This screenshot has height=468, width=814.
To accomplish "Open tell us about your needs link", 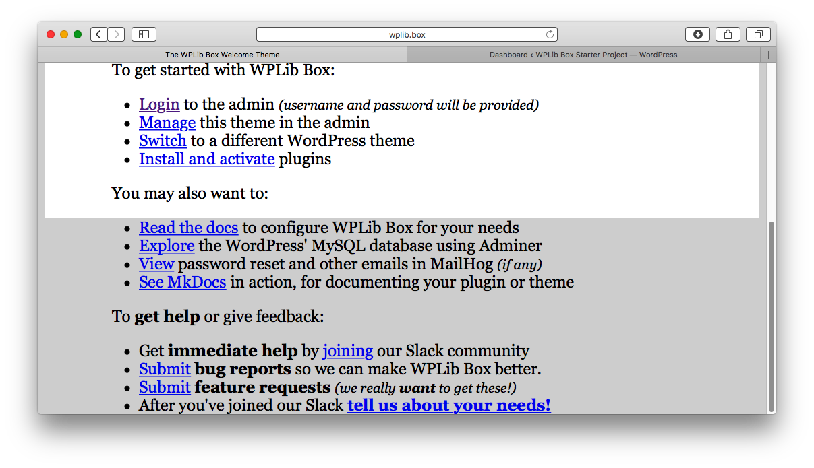I will [449, 405].
